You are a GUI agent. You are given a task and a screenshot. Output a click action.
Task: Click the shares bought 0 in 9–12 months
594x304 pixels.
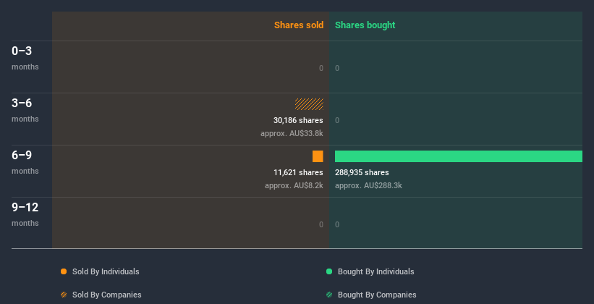[337, 224]
